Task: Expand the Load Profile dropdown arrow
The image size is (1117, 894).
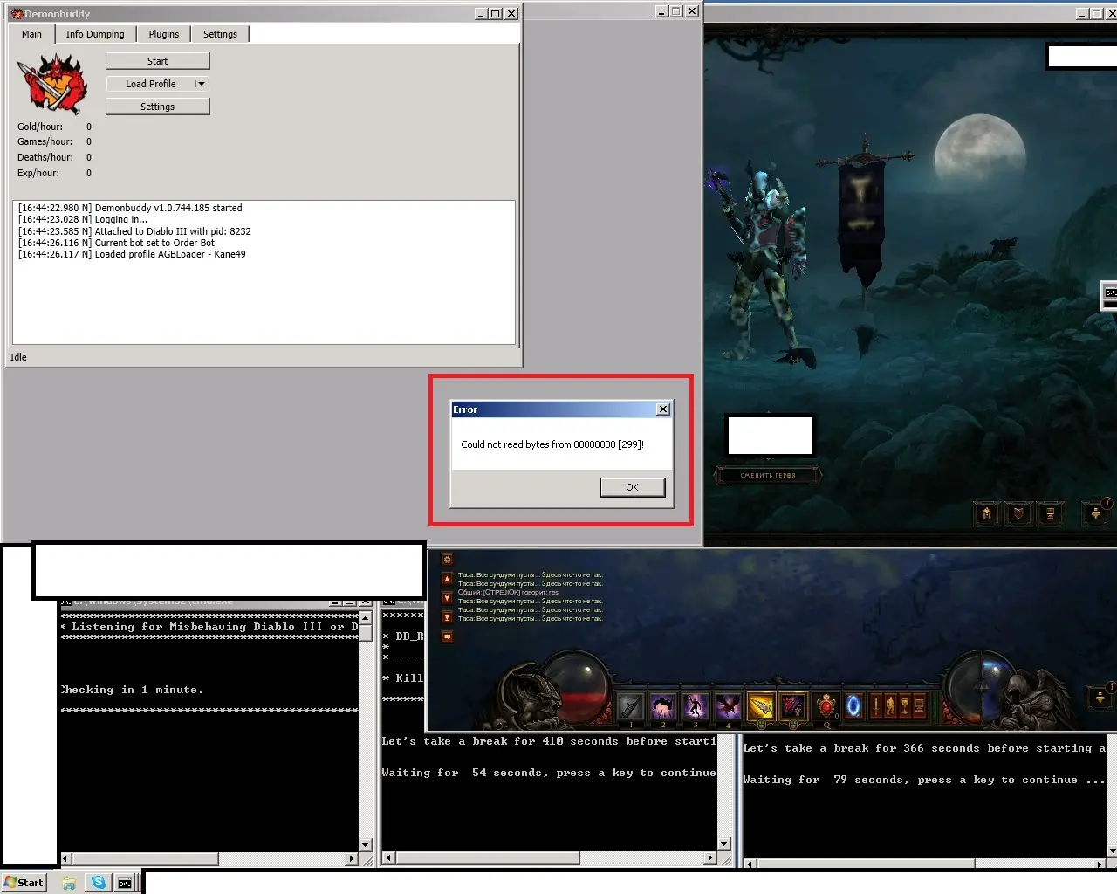Action: [x=202, y=84]
